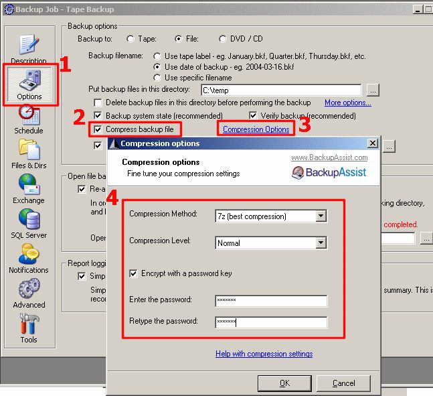Open the SQL Server section
The height and width of the screenshot is (396, 433).
[x=29, y=219]
